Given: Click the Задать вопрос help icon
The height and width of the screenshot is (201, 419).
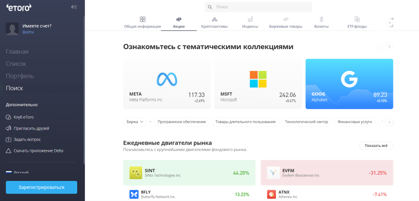Looking at the screenshot, I should pos(8,139).
